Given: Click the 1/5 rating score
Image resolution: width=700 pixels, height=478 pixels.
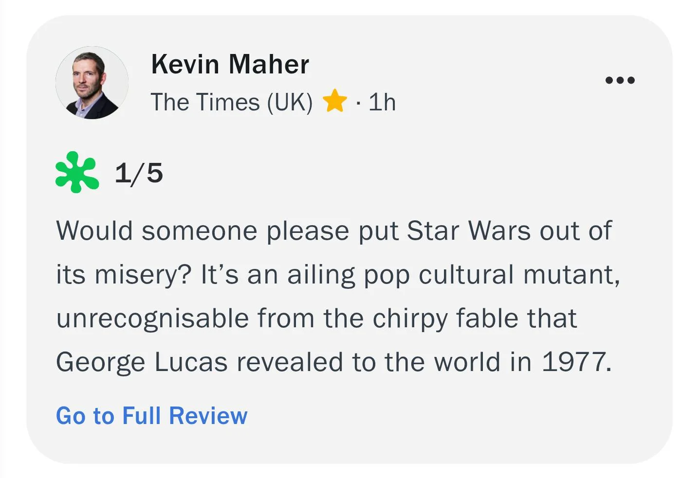Looking at the screenshot, I should (x=139, y=173).
